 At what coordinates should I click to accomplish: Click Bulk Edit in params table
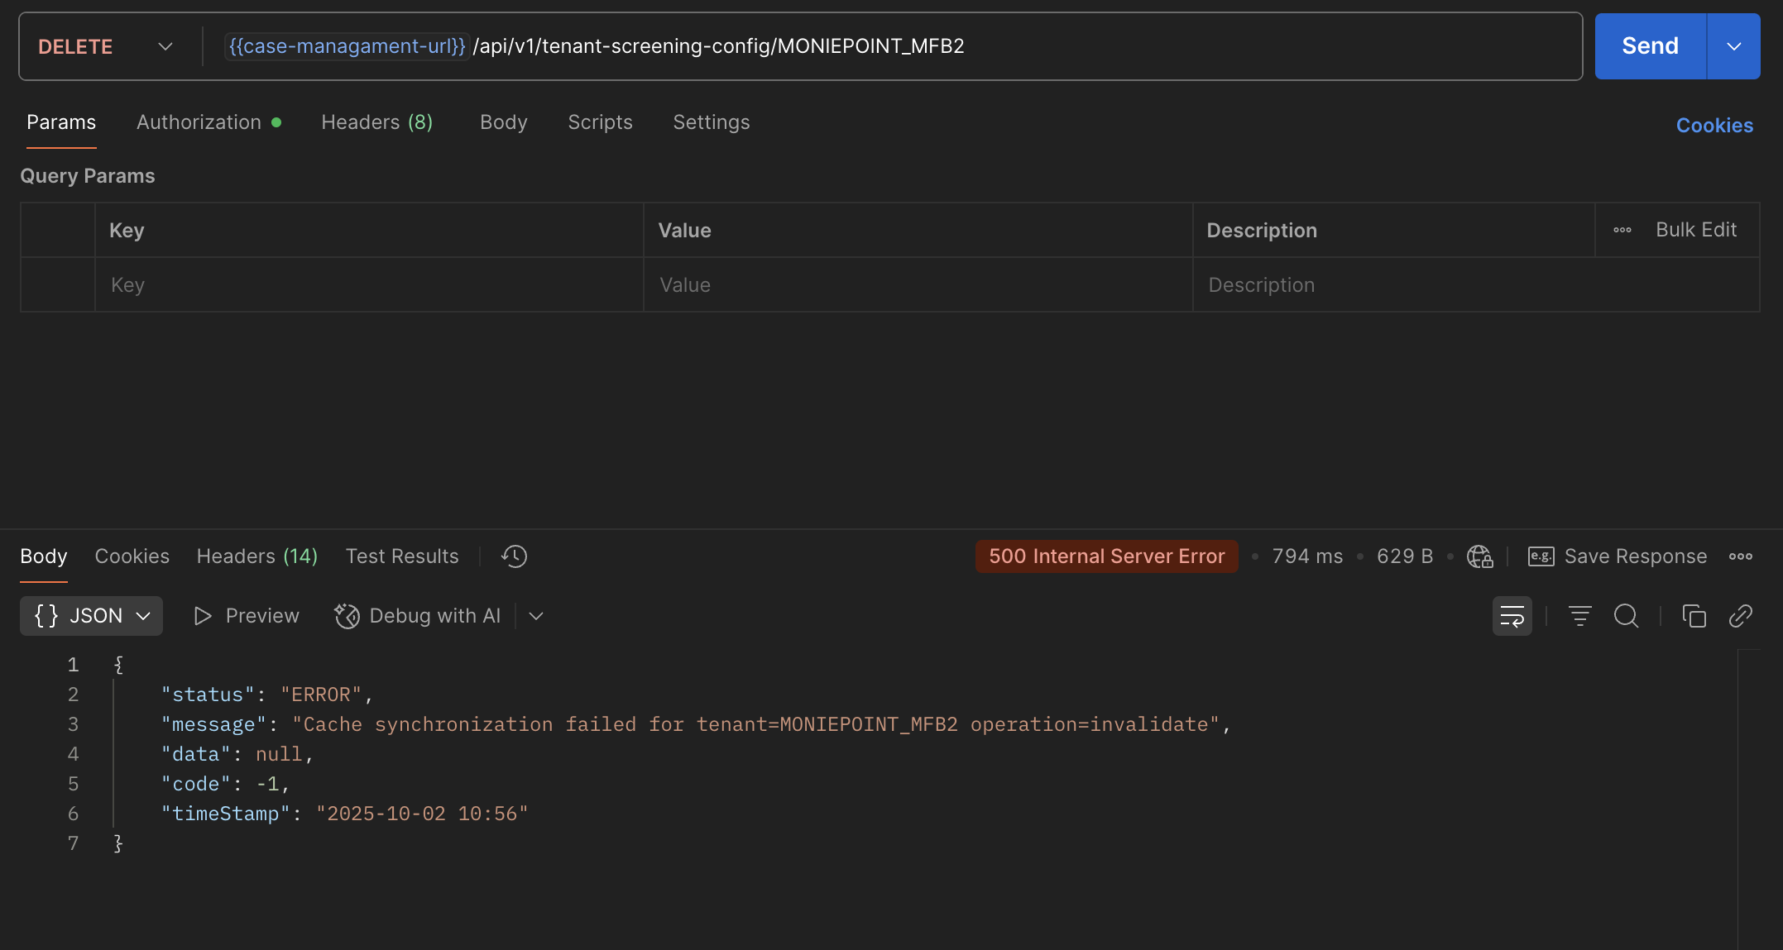point(1695,230)
